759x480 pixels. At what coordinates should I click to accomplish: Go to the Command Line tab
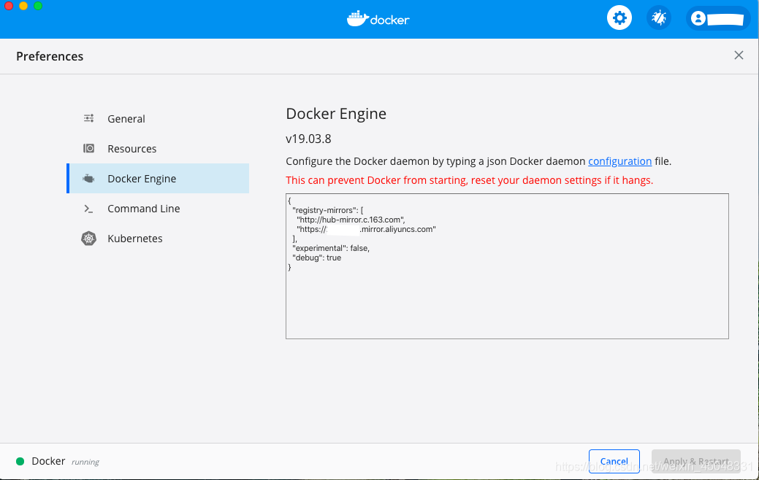coord(158,209)
